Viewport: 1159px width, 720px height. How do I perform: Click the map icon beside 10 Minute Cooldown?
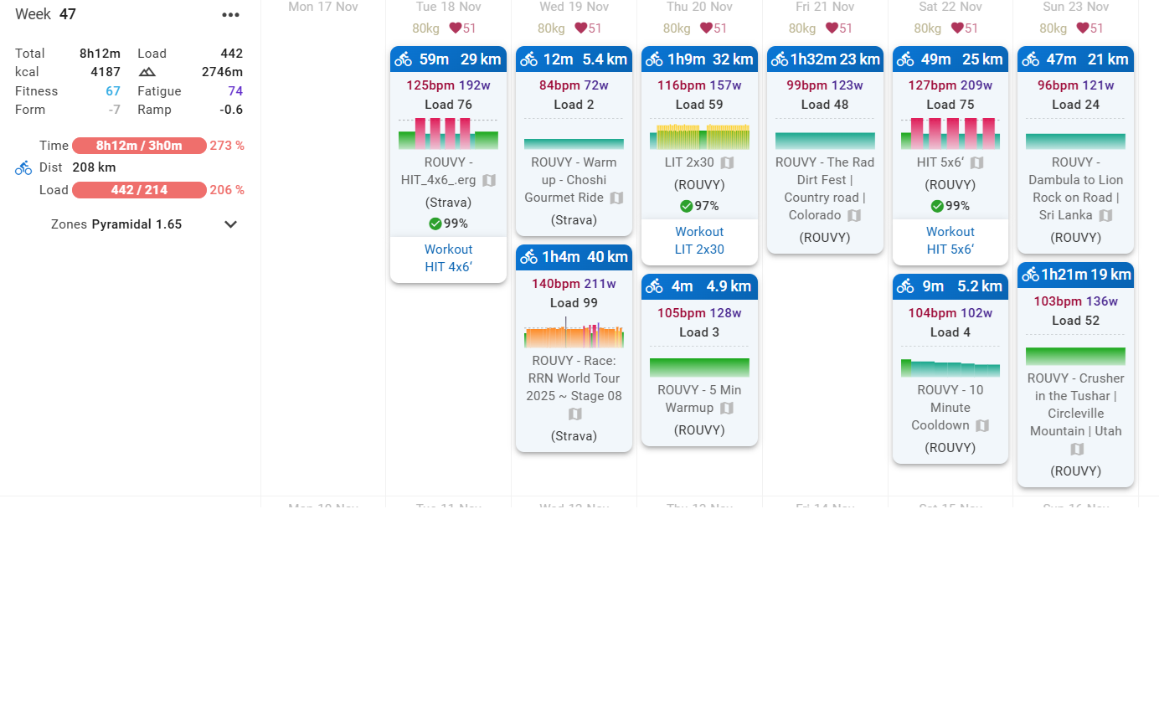[982, 425]
